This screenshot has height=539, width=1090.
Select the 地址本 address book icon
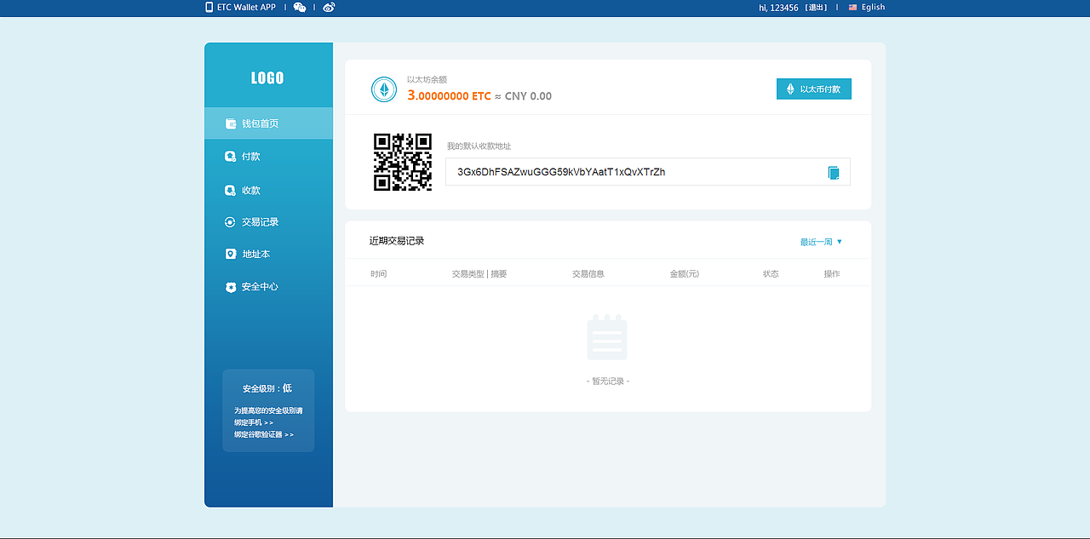(230, 253)
